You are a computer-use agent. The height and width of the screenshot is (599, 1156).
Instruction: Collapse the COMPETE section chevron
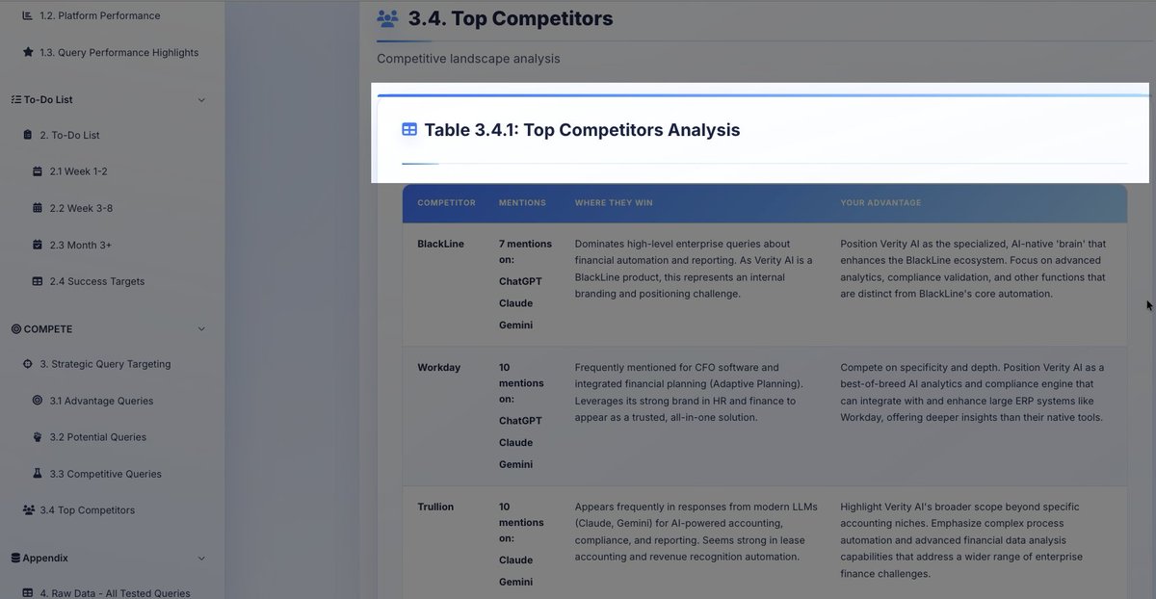pos(201,328)
